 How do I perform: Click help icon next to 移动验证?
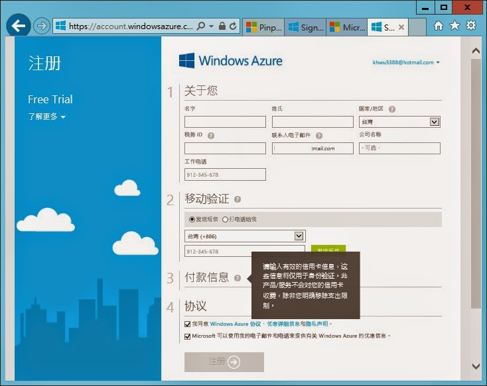point(238,199)
